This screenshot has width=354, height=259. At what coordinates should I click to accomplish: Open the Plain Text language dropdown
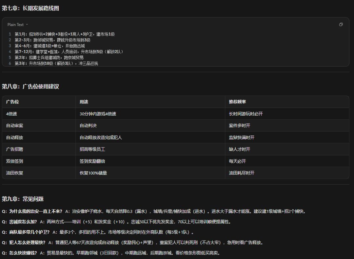click(18, 24)
